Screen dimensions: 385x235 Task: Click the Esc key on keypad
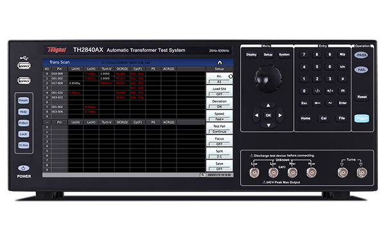point(304,103)
